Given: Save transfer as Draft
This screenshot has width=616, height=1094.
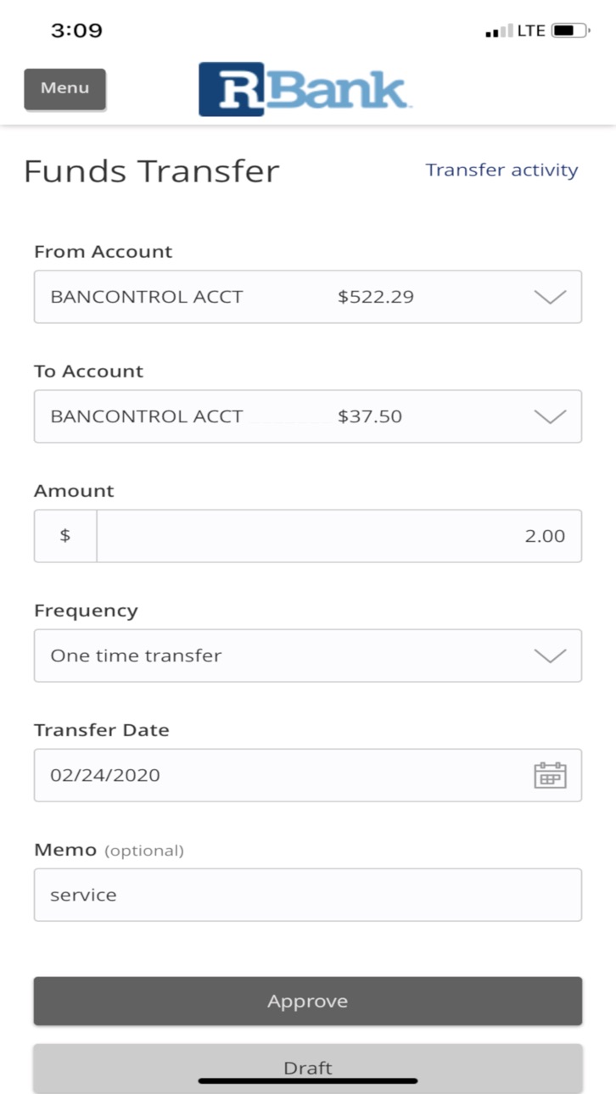Looking at the screenshot, I should click(x=308, y=1068).
